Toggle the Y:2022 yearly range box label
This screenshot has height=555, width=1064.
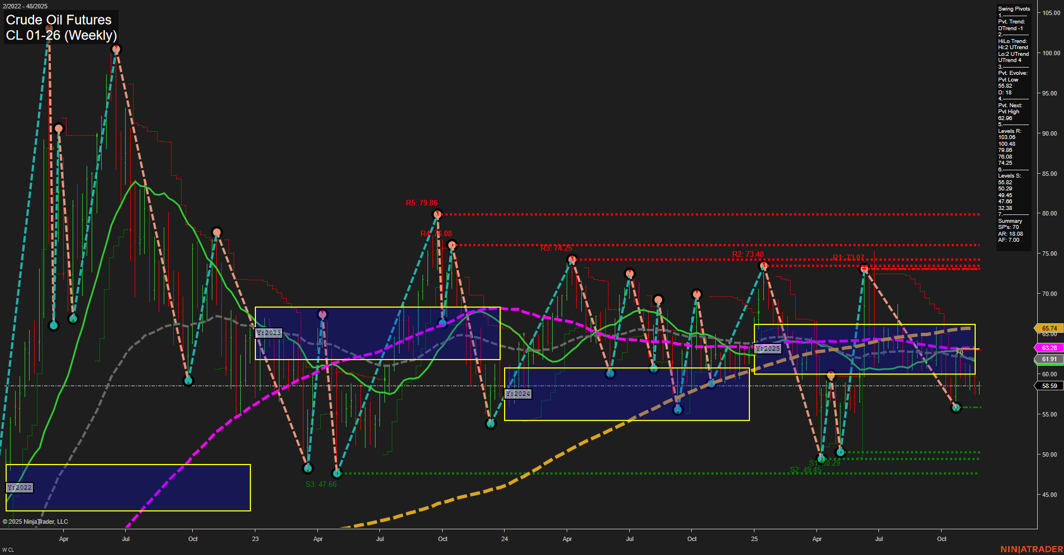pyautogui.click(x=20, y=487)
